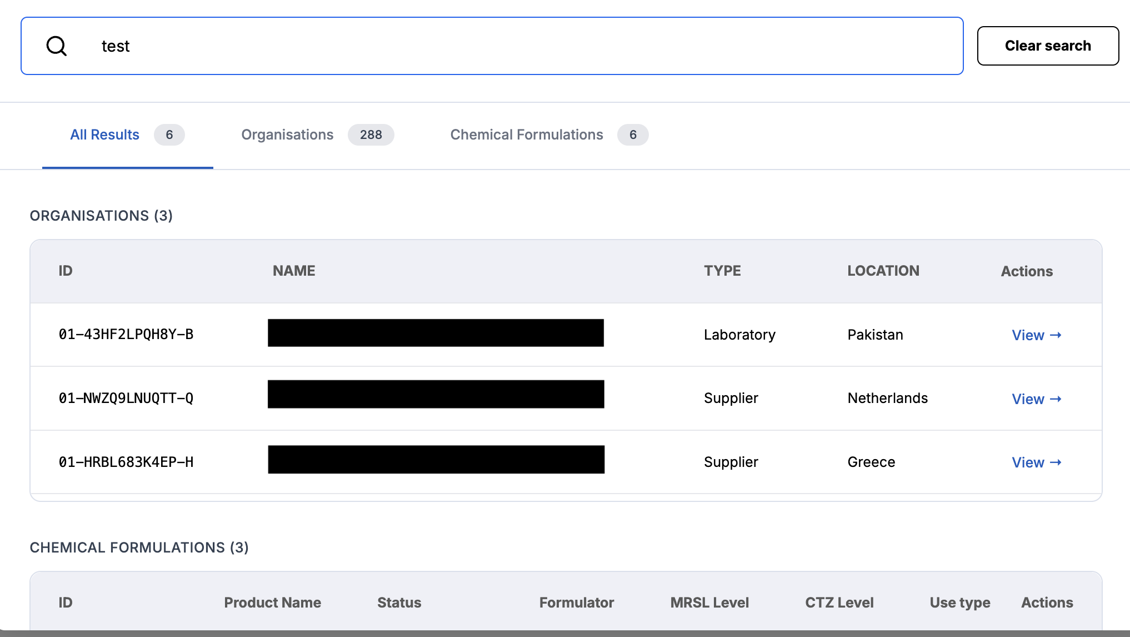Click the ID header in organisations table
The width and height of the screenshot is (1130, 637).
66,271
